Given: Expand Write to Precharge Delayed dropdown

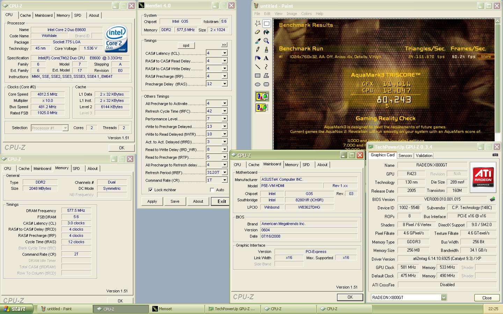Looking at the screenshot, I should click(225, 126).
